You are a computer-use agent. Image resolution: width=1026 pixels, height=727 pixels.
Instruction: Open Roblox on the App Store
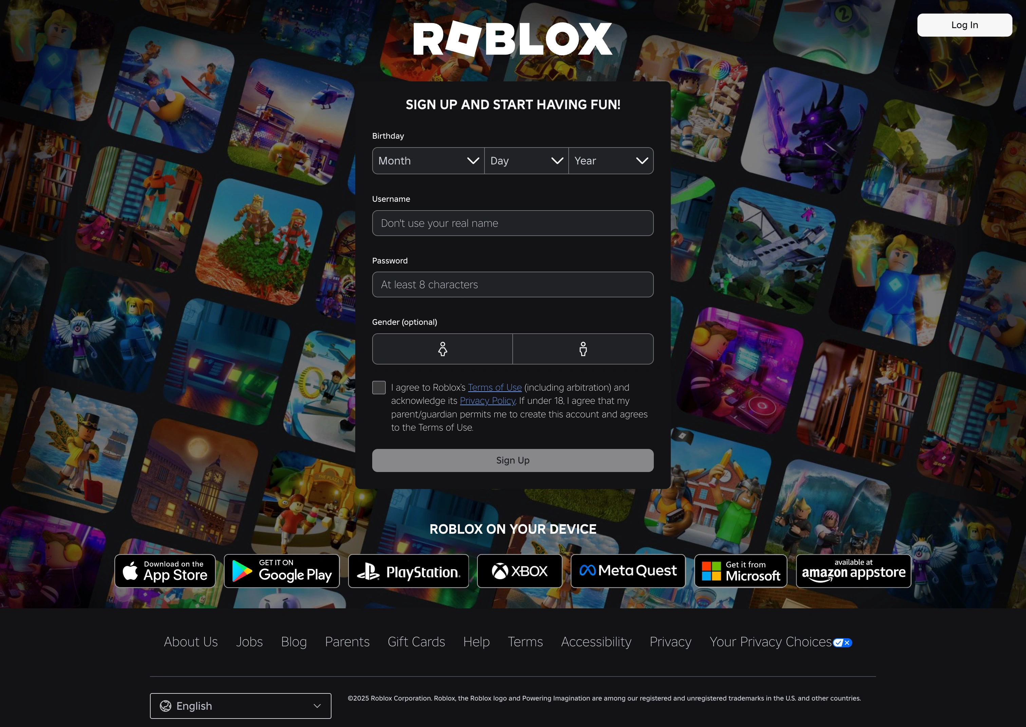[165, 571]
